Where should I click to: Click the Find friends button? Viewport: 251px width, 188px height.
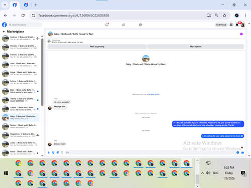(221, 25)
